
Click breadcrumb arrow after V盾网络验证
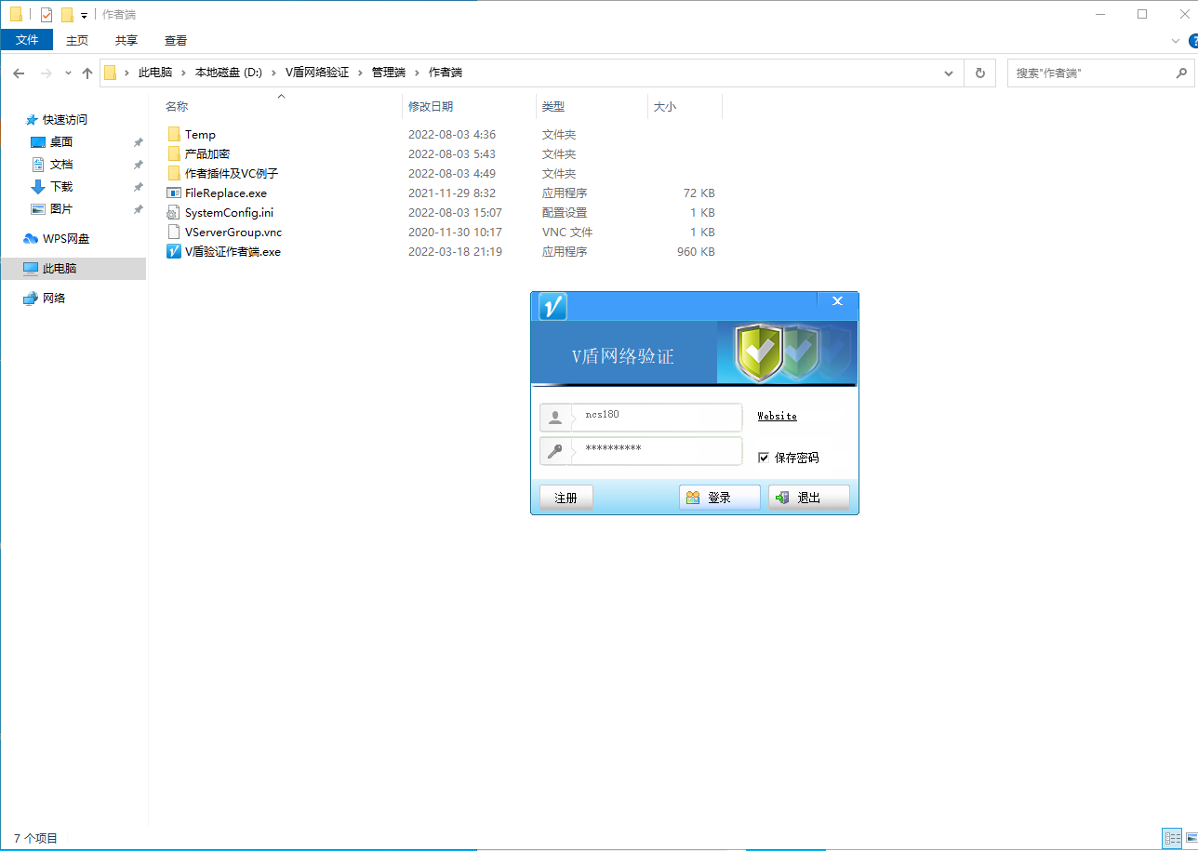pyautogui.click(x=360, y=73)
